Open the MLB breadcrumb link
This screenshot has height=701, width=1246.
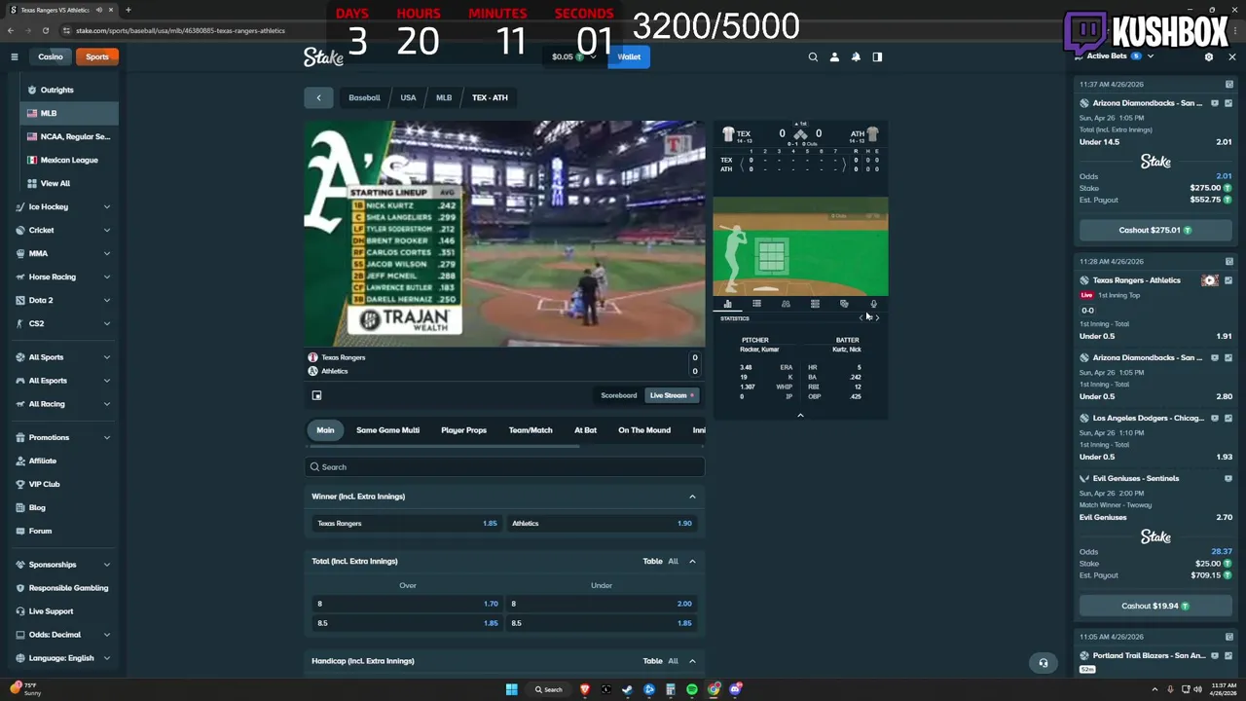[444, 97]
